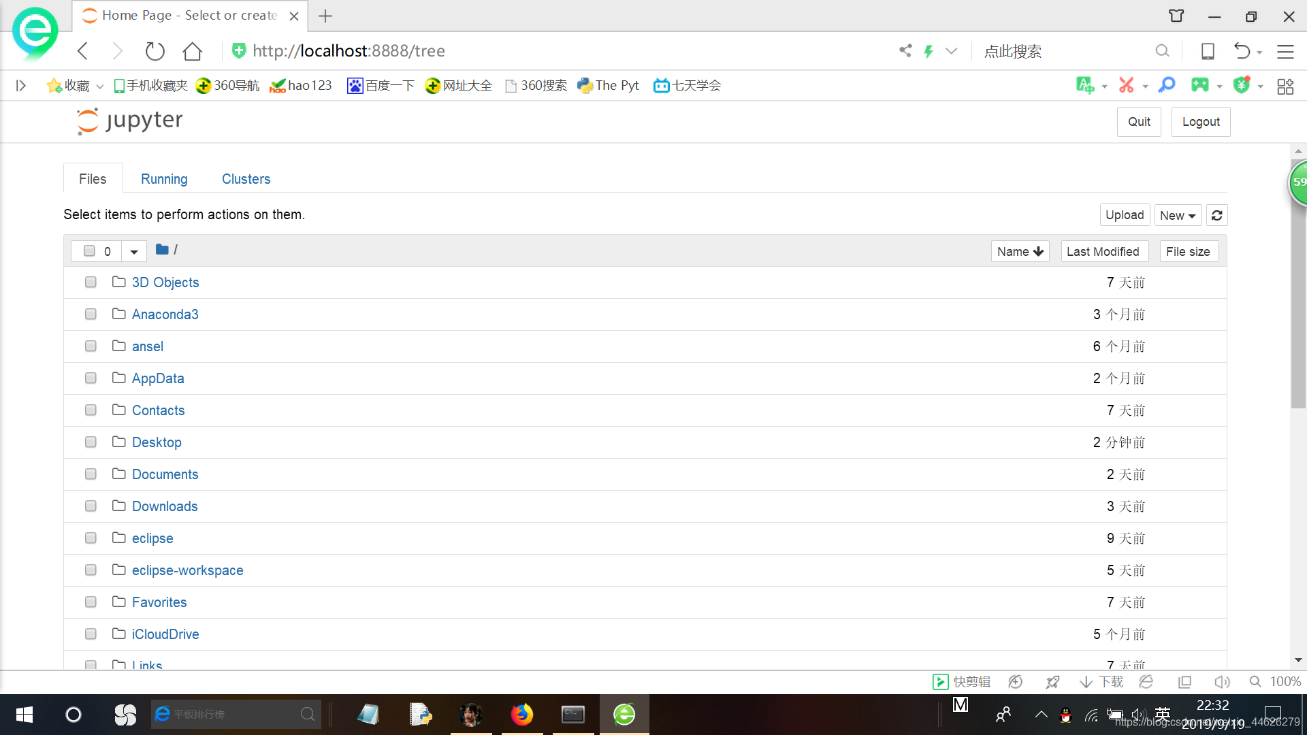1307x735 pixels.
Task: Click the search magnifier icon
Action: point(1162,51)
